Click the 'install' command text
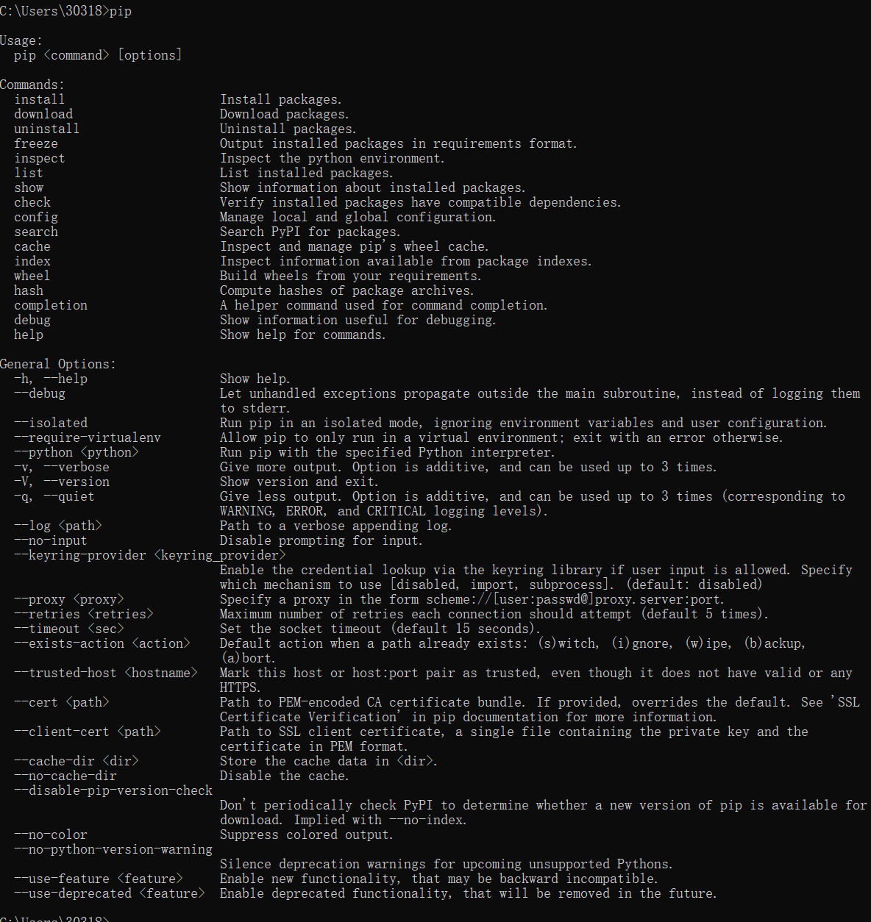The height and width of the screenshot is (922, 871). point(39,99)
